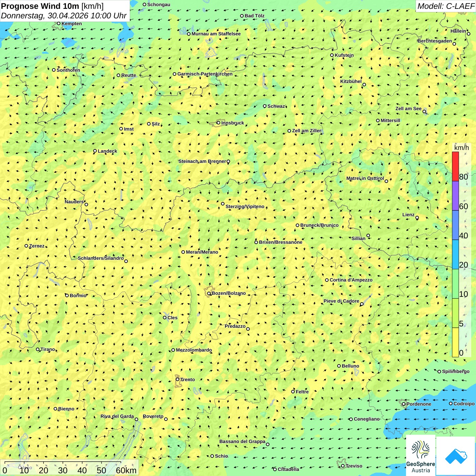Click the 'Hallein' label

[x=458, y=31]
